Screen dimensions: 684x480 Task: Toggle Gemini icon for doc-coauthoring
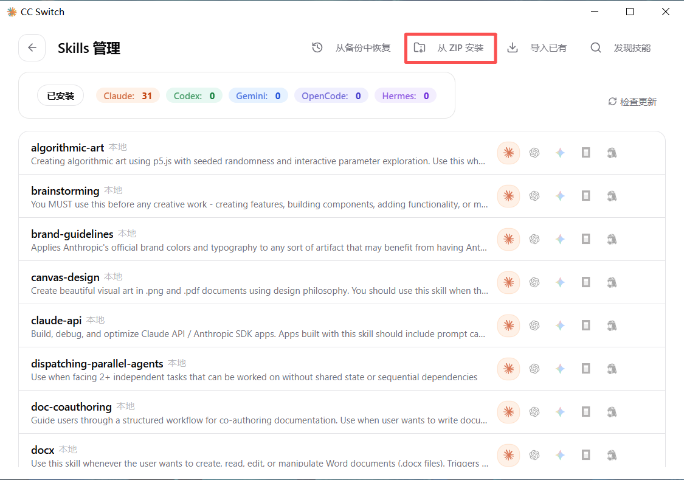[560, 412]
